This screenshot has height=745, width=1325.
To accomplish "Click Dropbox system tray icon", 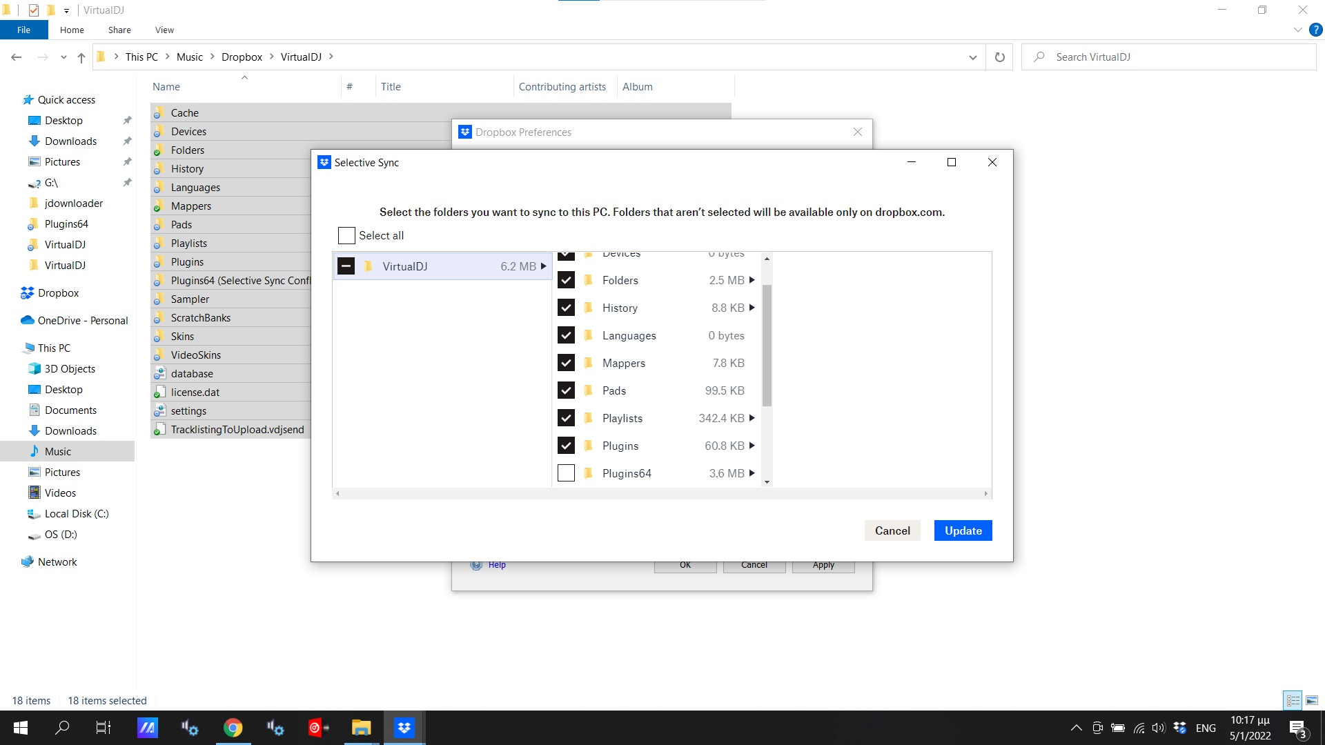I will tap(1180, 728).
